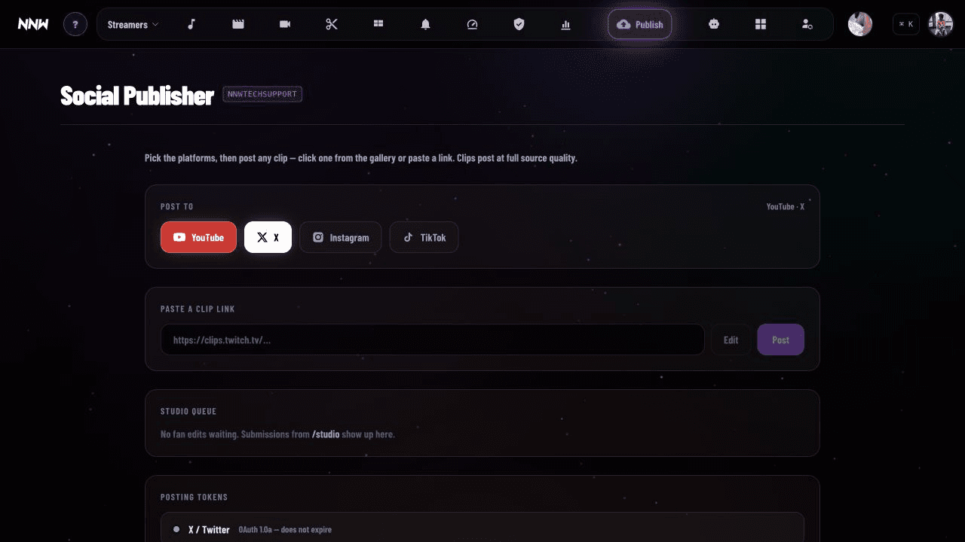Click the Edit button

tap(731, 340)
